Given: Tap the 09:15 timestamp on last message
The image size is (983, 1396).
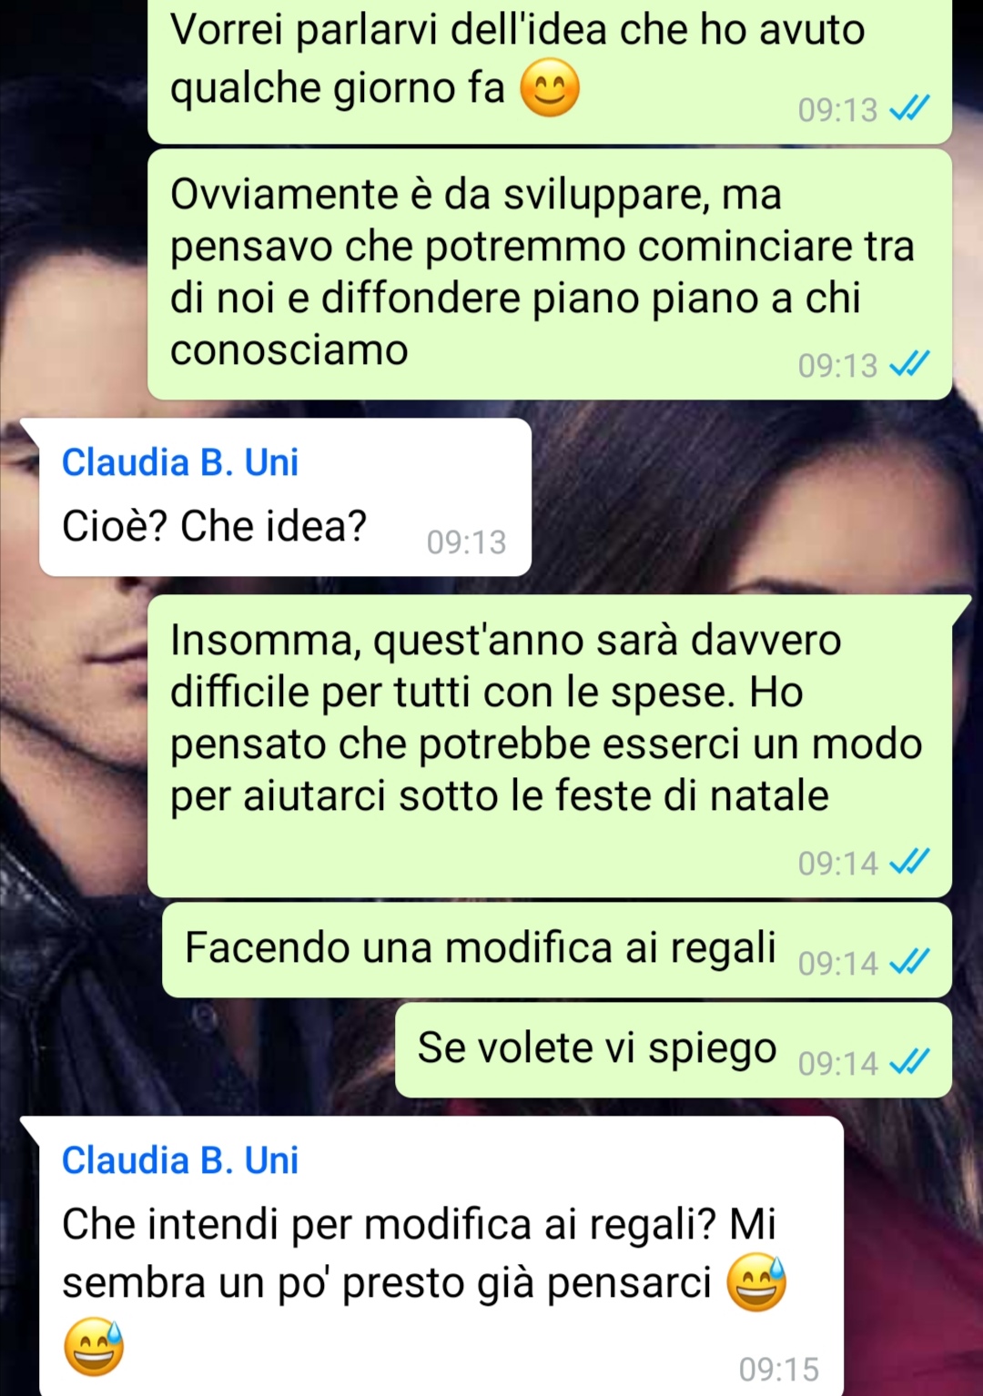Looking at the screenshot, I should pyautogui.click(x=778, y=1369).
